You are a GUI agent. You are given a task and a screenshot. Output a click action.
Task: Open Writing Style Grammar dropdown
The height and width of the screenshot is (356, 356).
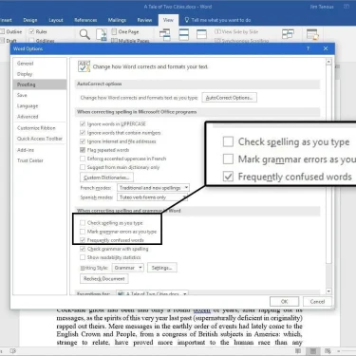128,268
